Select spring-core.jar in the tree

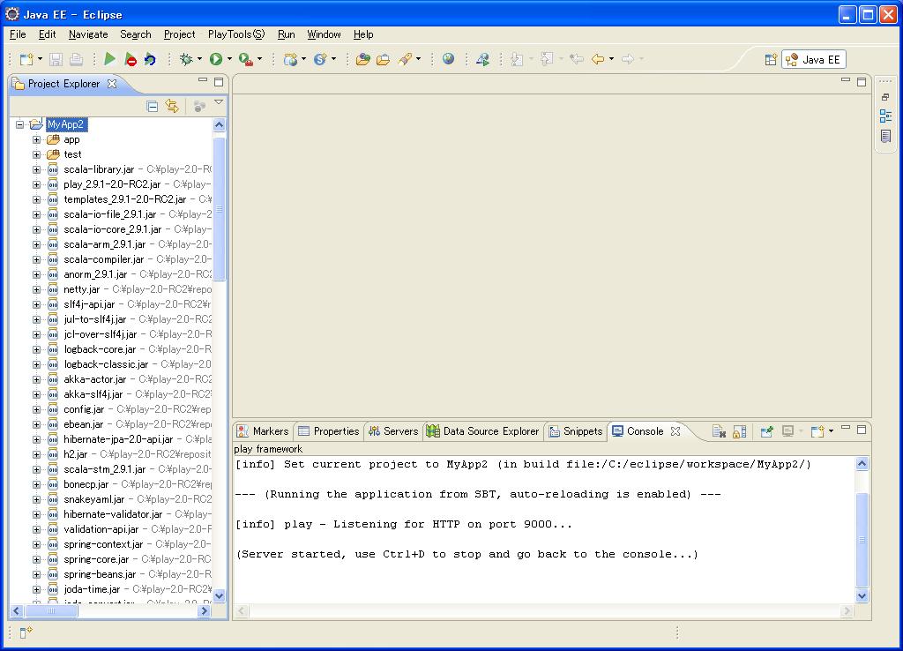point(96,559)
